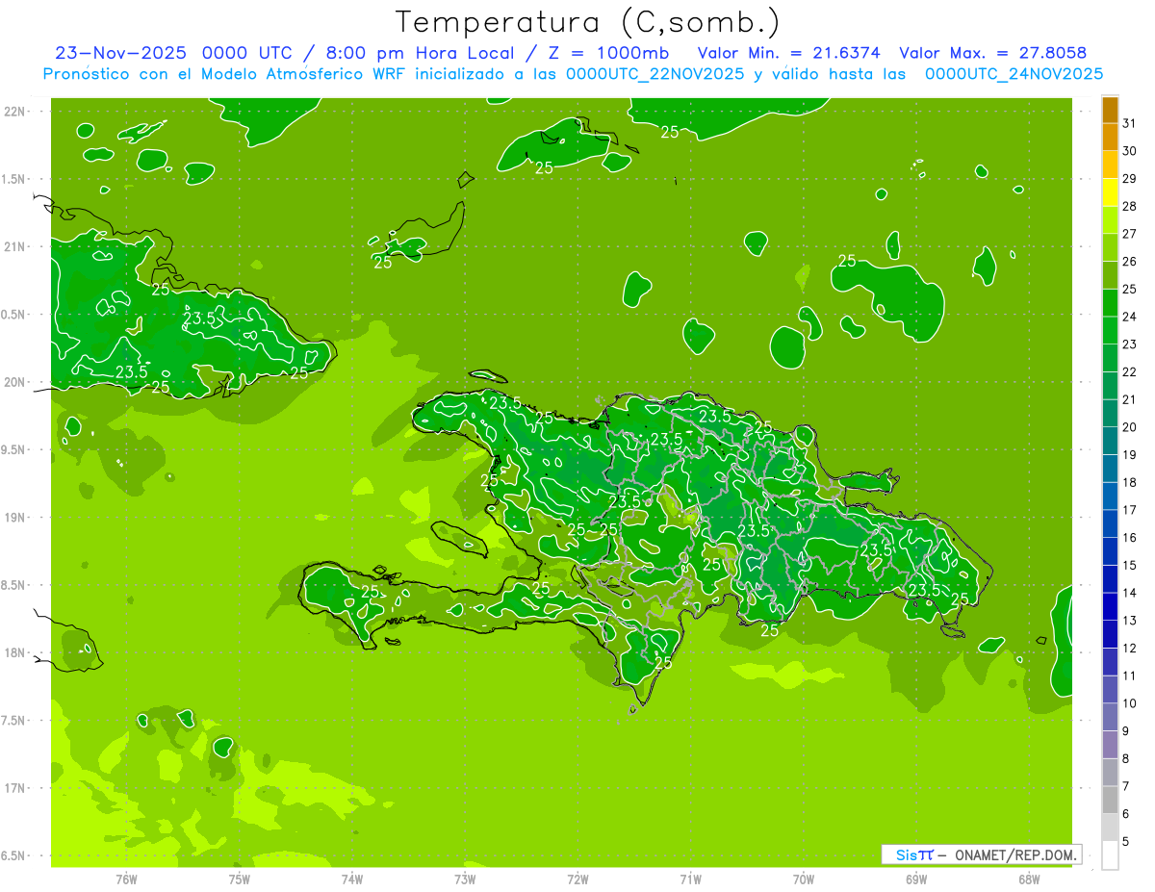The image size is (1155, 892).
Task: Click the "13" value on the color legend
Action: click(x=1129, y=621)
